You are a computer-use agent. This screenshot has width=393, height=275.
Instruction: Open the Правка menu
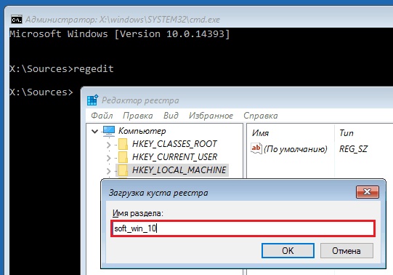pyautogui.click(x=138, y=116)
